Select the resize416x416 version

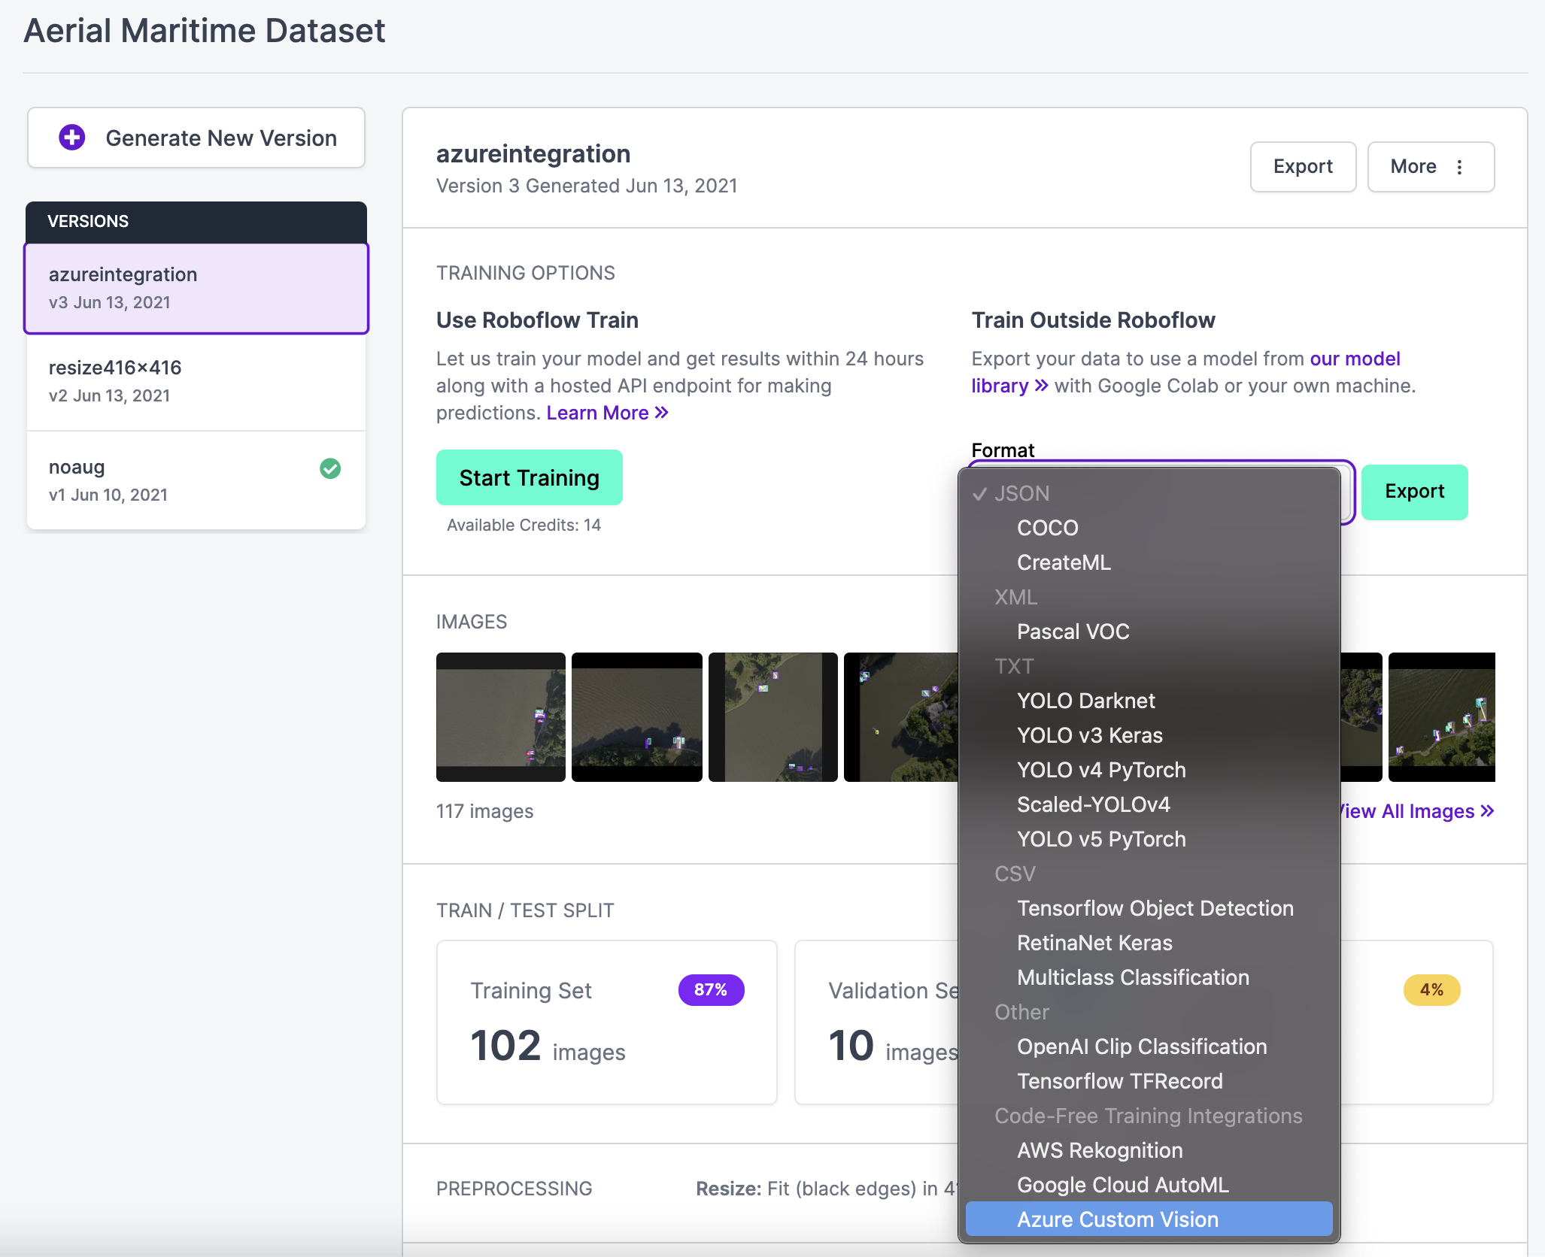(114, 368)
